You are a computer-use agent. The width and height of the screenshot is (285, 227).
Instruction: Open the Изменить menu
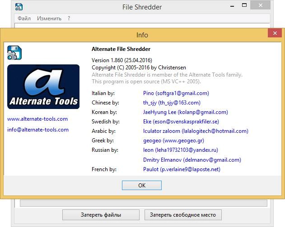pyautogui.click(x=49, y=18)
